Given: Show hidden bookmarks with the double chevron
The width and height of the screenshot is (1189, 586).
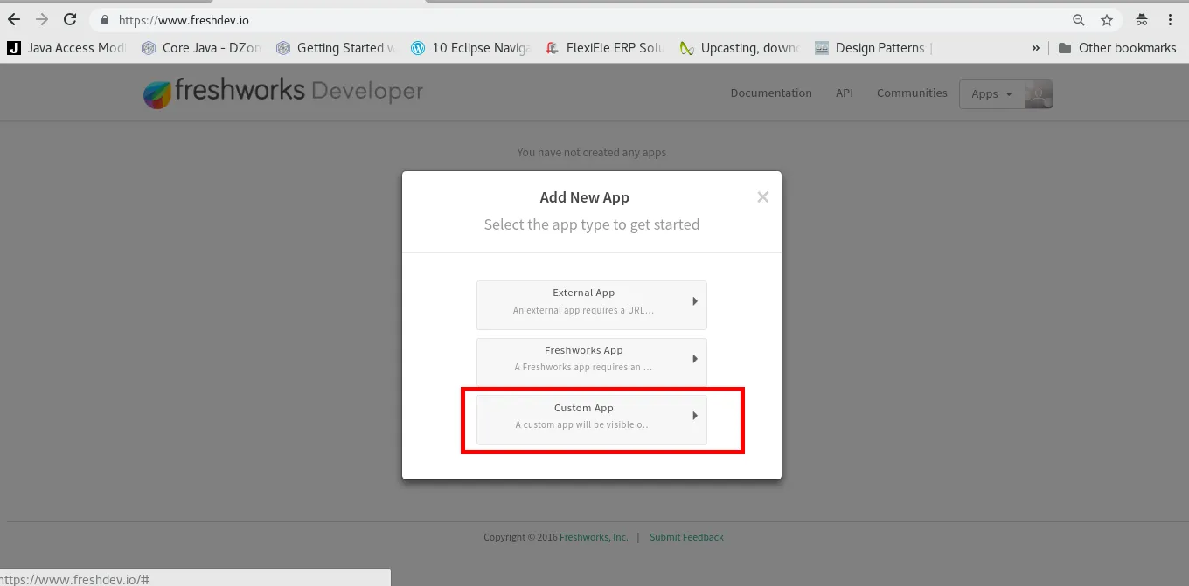Looking at the screenshot, I should pos(1036,48).
